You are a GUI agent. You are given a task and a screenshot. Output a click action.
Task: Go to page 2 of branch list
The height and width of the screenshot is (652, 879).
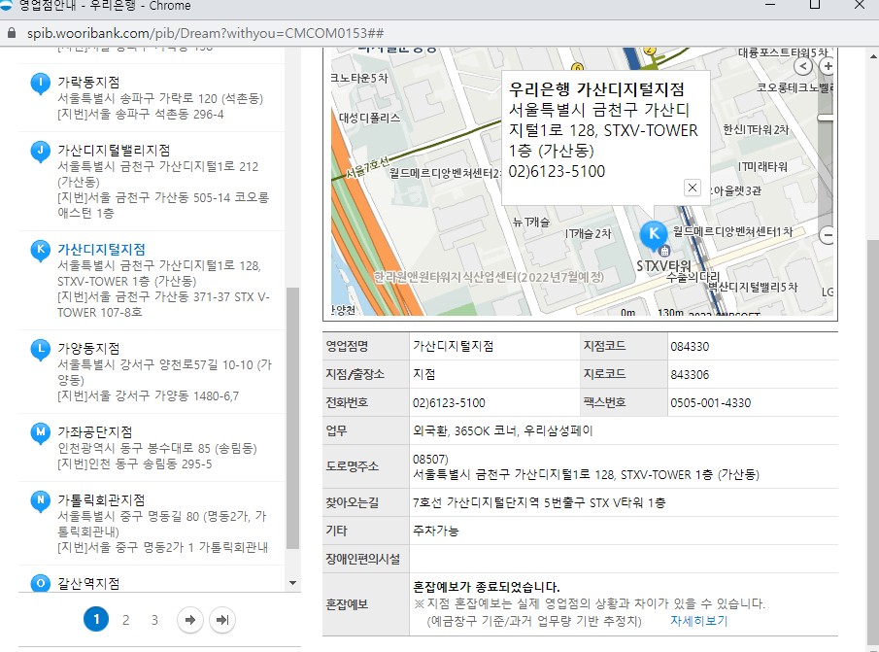pos(125,620)
